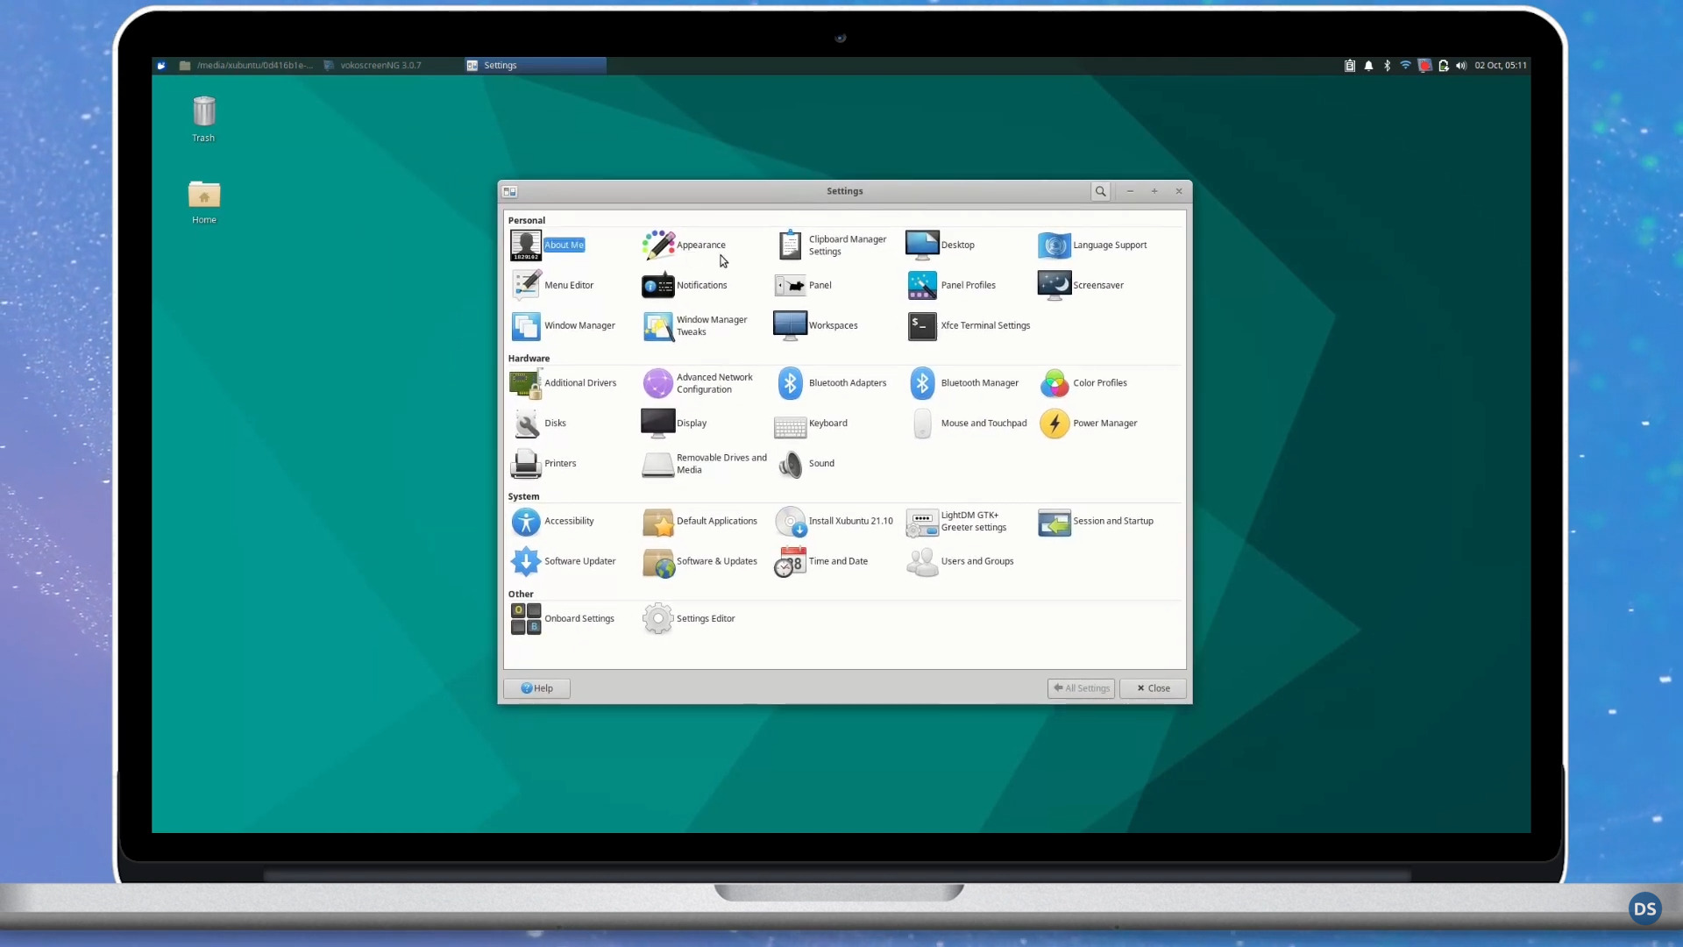
Task: Open the Bluetooth tray icon
Action: point(1387,65)
